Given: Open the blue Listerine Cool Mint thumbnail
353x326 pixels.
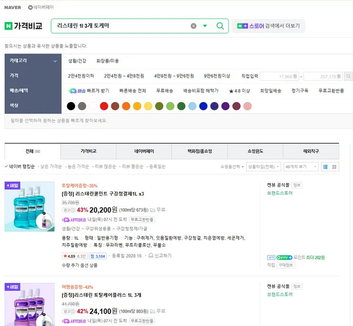Looking at the screenshot, I should [x=30, y=206].
